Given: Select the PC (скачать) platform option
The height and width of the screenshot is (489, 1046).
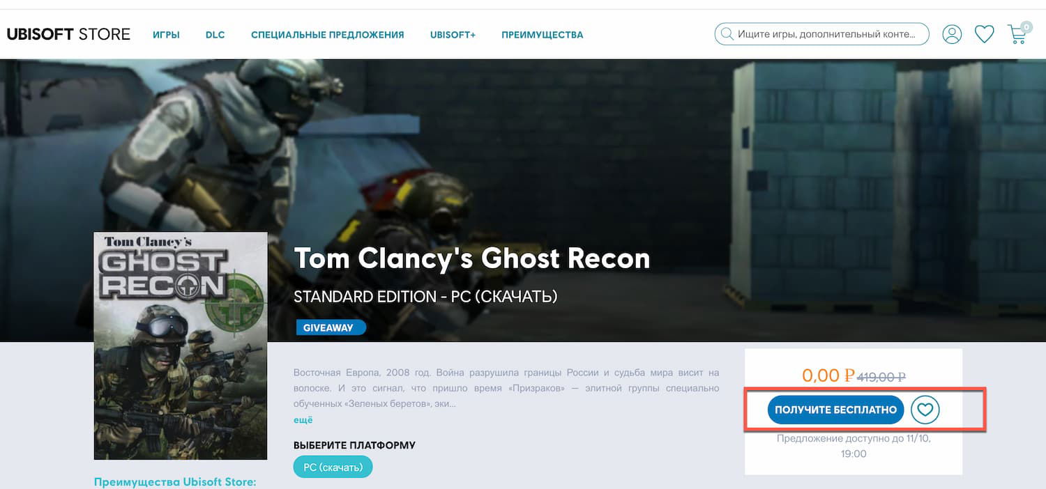Looking at the screenshot, I should click(333, 467).
